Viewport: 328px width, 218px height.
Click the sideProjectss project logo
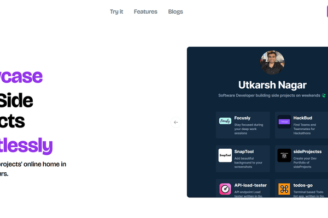pyautogui.click(x=284, y=155)
